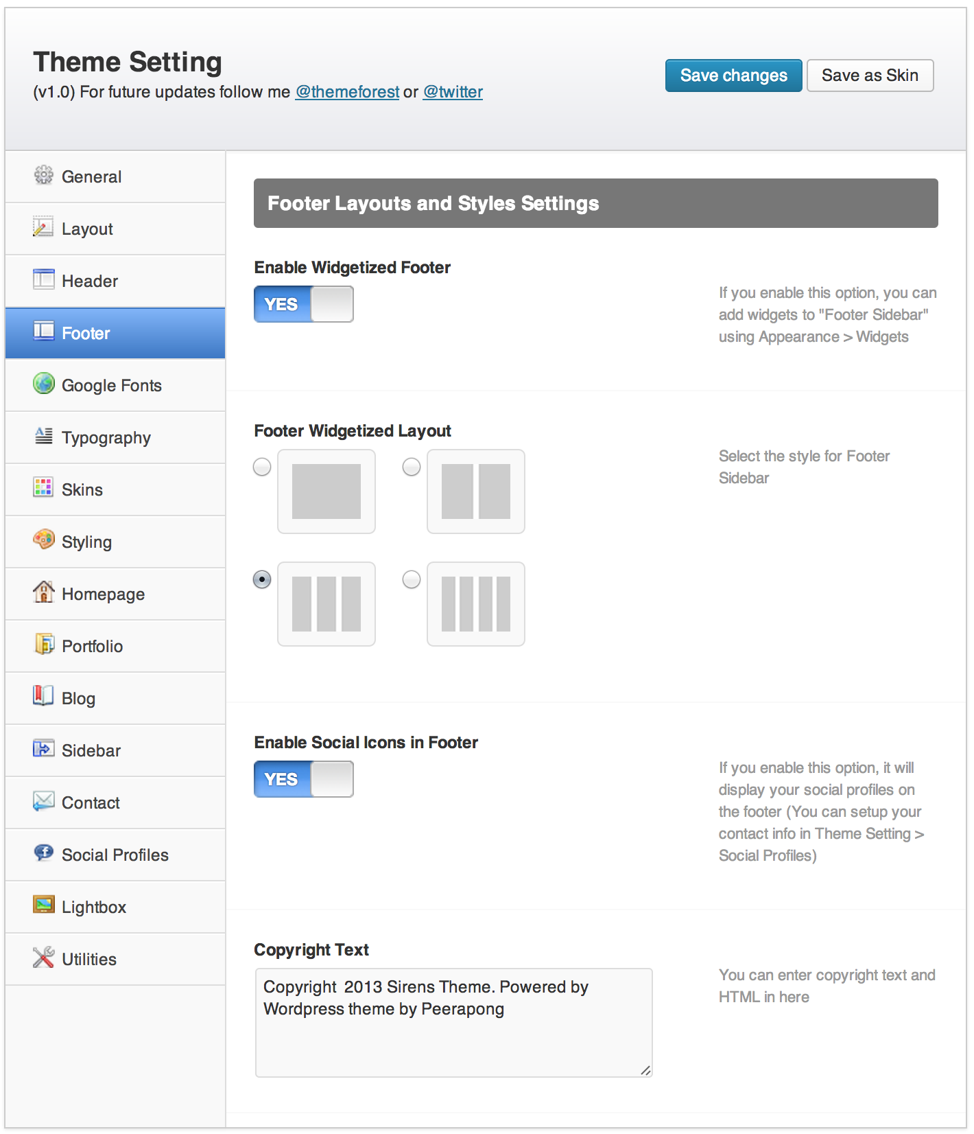
Task: Click the Google Fonts globe icon
Action: click(x=43, y=384)
